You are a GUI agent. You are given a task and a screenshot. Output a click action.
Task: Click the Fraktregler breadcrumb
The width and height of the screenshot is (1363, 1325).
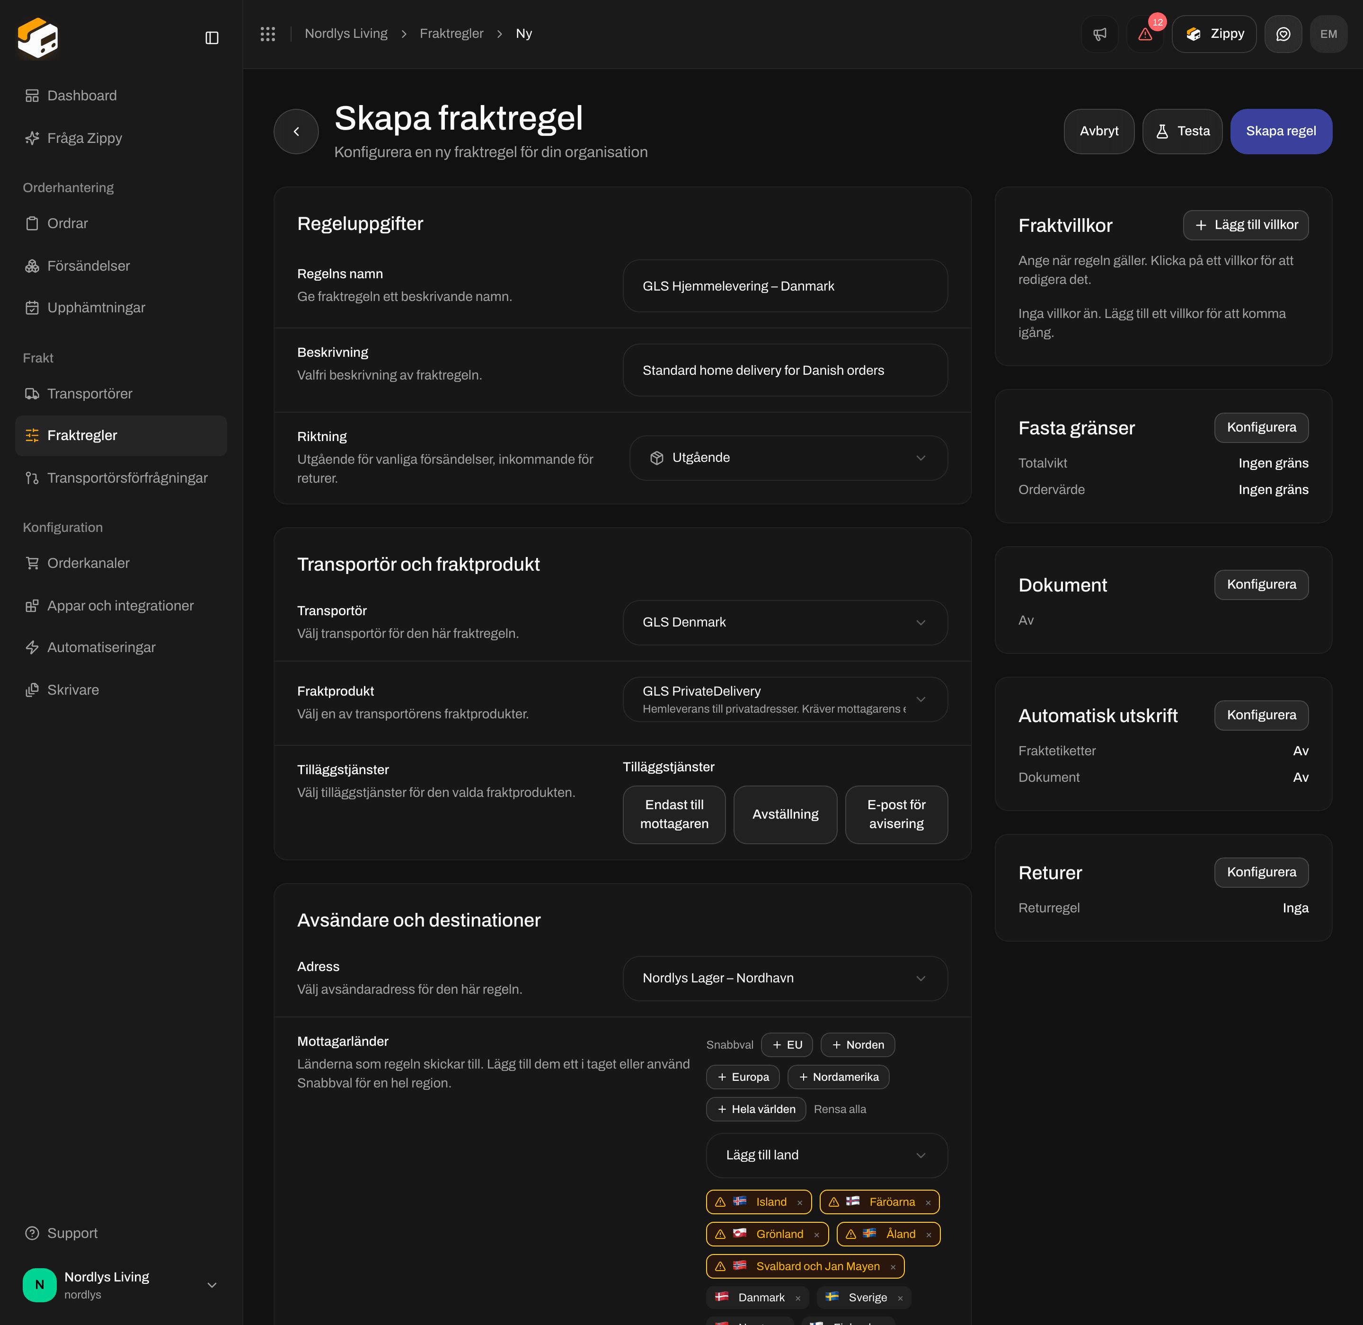(451, 34)
